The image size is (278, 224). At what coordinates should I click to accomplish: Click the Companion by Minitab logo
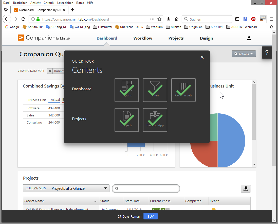click(44, 38)
